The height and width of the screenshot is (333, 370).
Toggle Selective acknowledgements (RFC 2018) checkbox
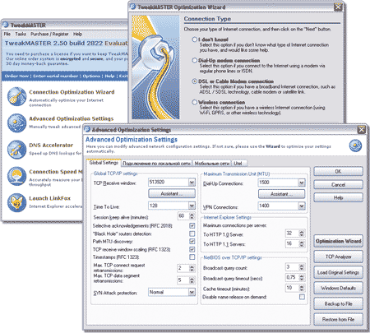point(192,226)
